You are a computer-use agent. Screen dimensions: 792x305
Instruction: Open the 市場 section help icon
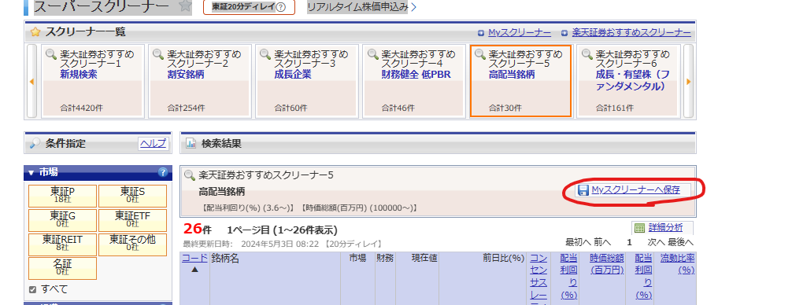[163, 172]
